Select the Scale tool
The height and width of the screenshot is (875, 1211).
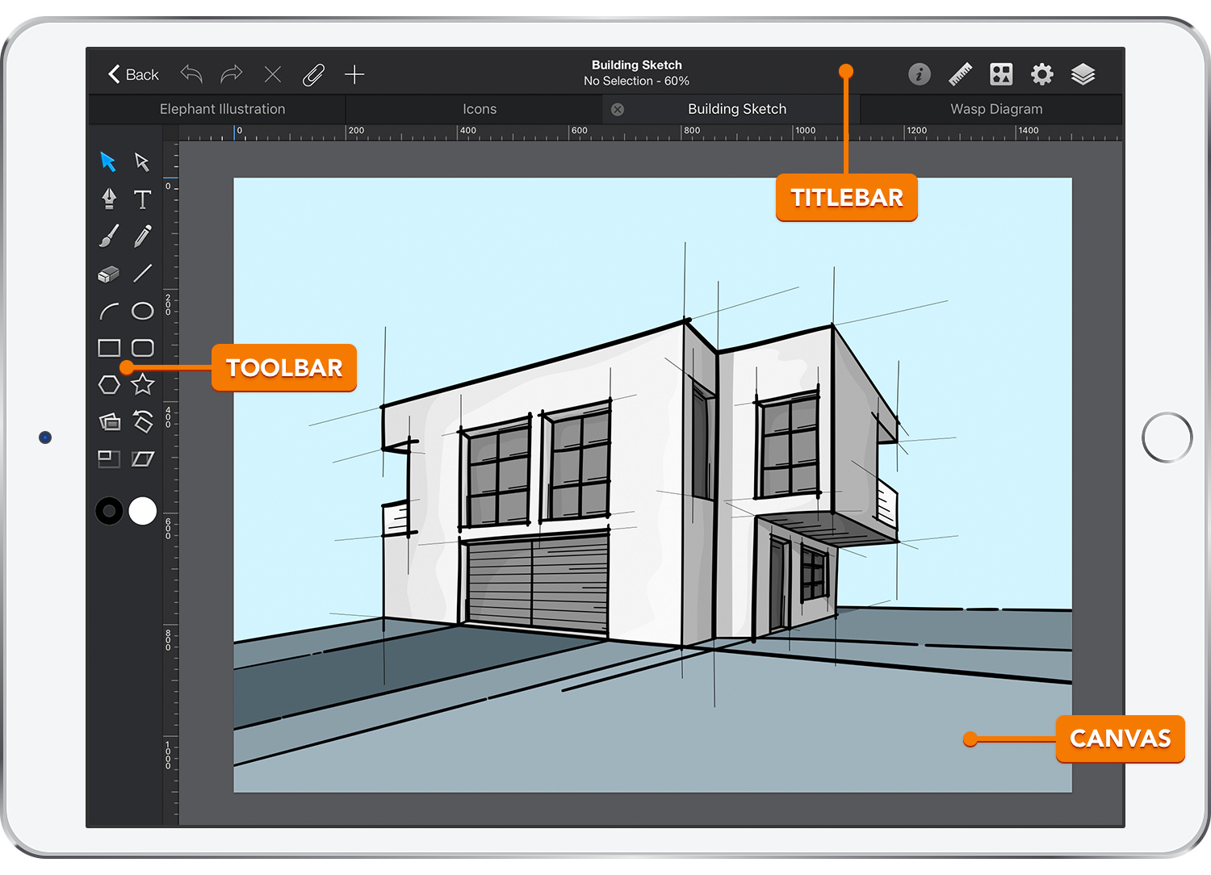(x=109, y=458)
